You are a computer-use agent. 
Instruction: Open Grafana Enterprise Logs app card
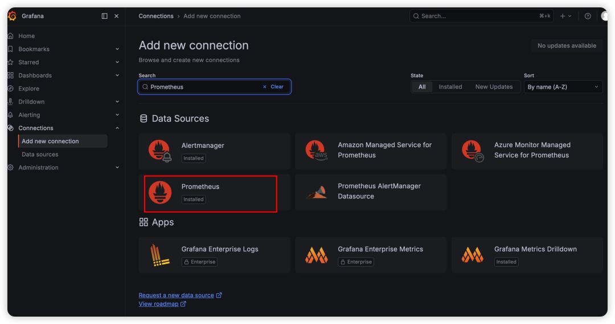(x=214, y=255)
